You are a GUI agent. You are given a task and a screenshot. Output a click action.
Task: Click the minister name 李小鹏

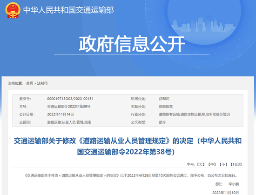point(234,184)
